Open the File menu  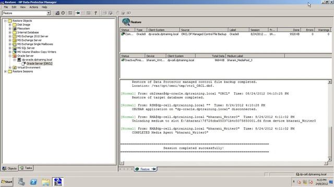tap(6, 7)
